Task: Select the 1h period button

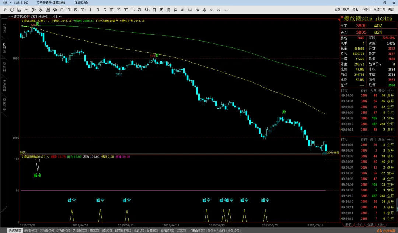Action: 133,10
